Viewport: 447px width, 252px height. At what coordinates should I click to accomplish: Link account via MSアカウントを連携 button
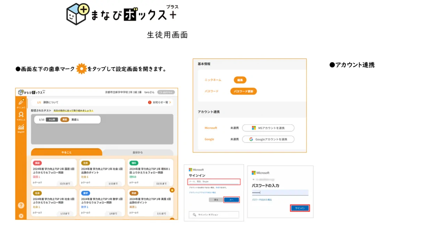pyautogui.click(x=268, y=128)
